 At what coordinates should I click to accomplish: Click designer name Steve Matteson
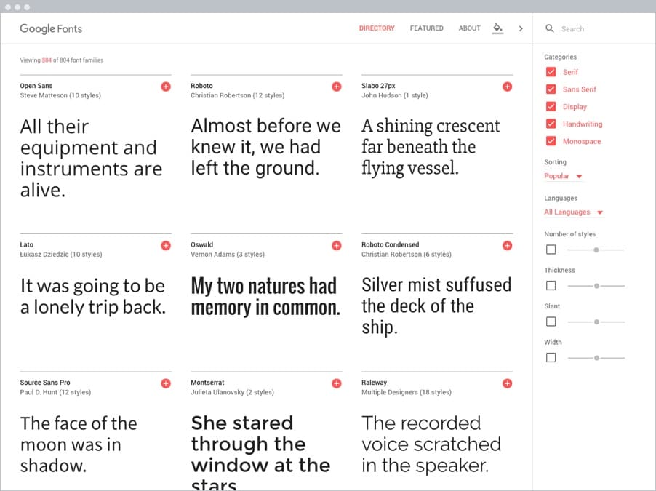(44, 95)
